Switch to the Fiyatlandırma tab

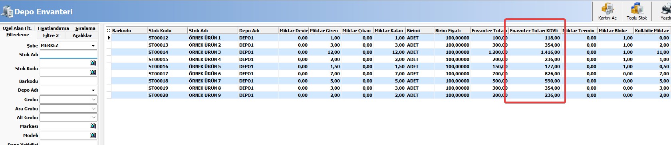point(53,28)
